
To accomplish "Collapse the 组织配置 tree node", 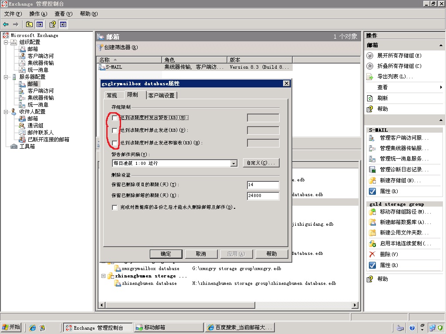I will [x=5, y=42].
